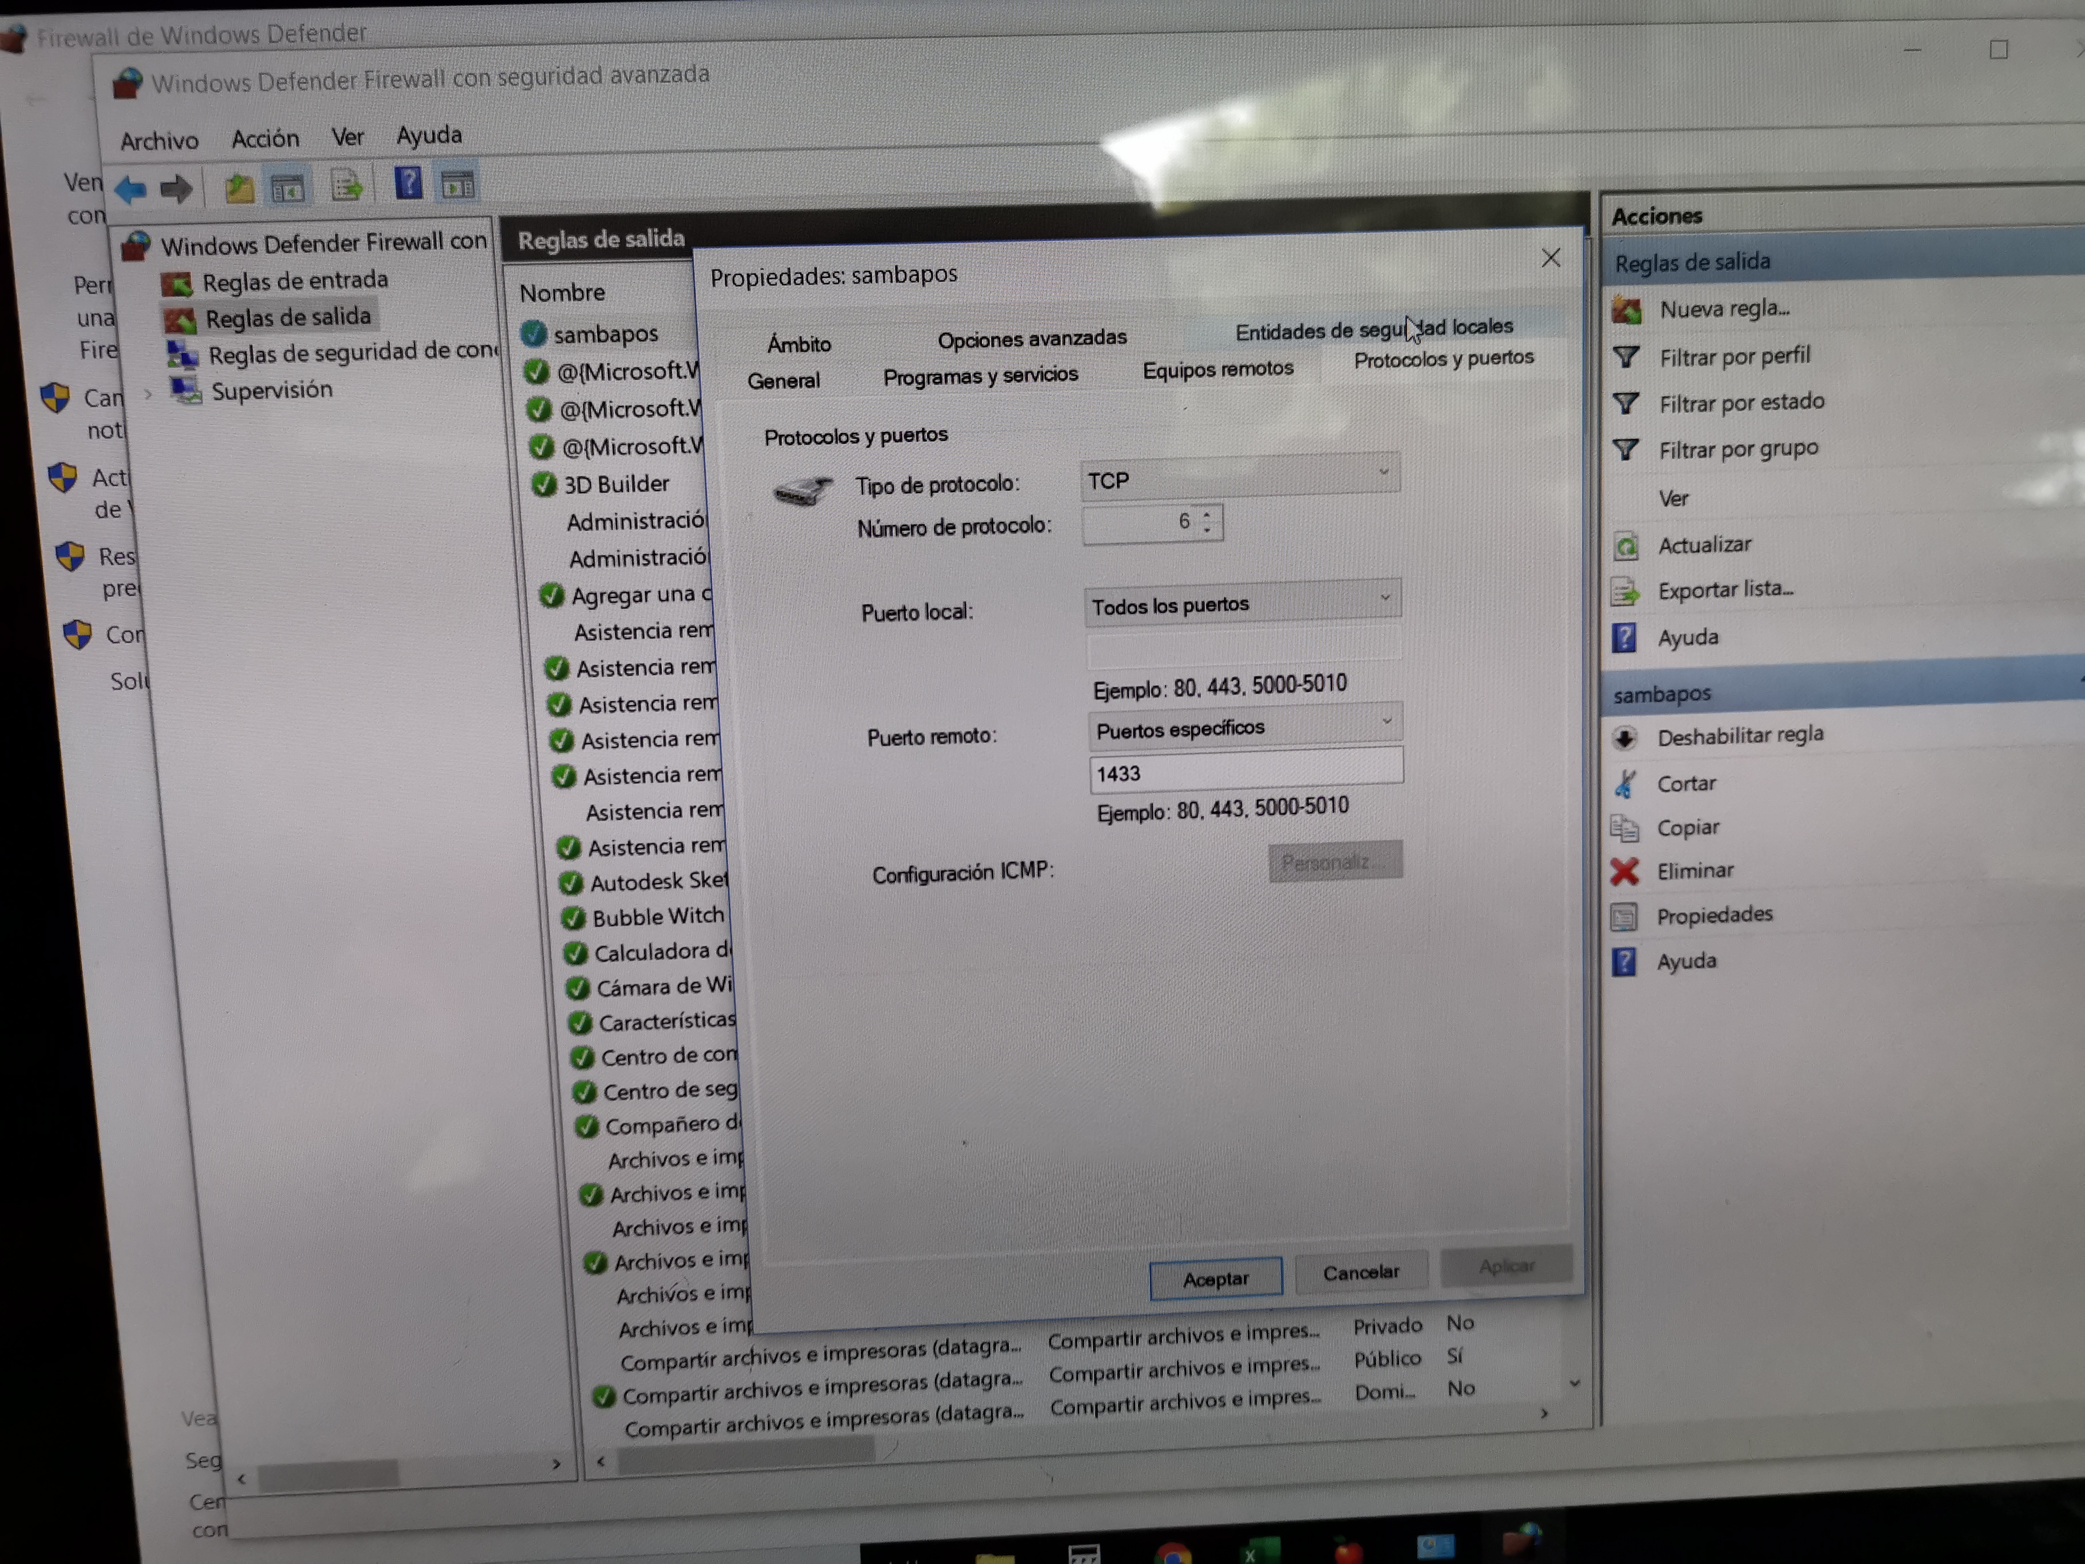Click the red Eliminar X icon

tap(1625, 871)
